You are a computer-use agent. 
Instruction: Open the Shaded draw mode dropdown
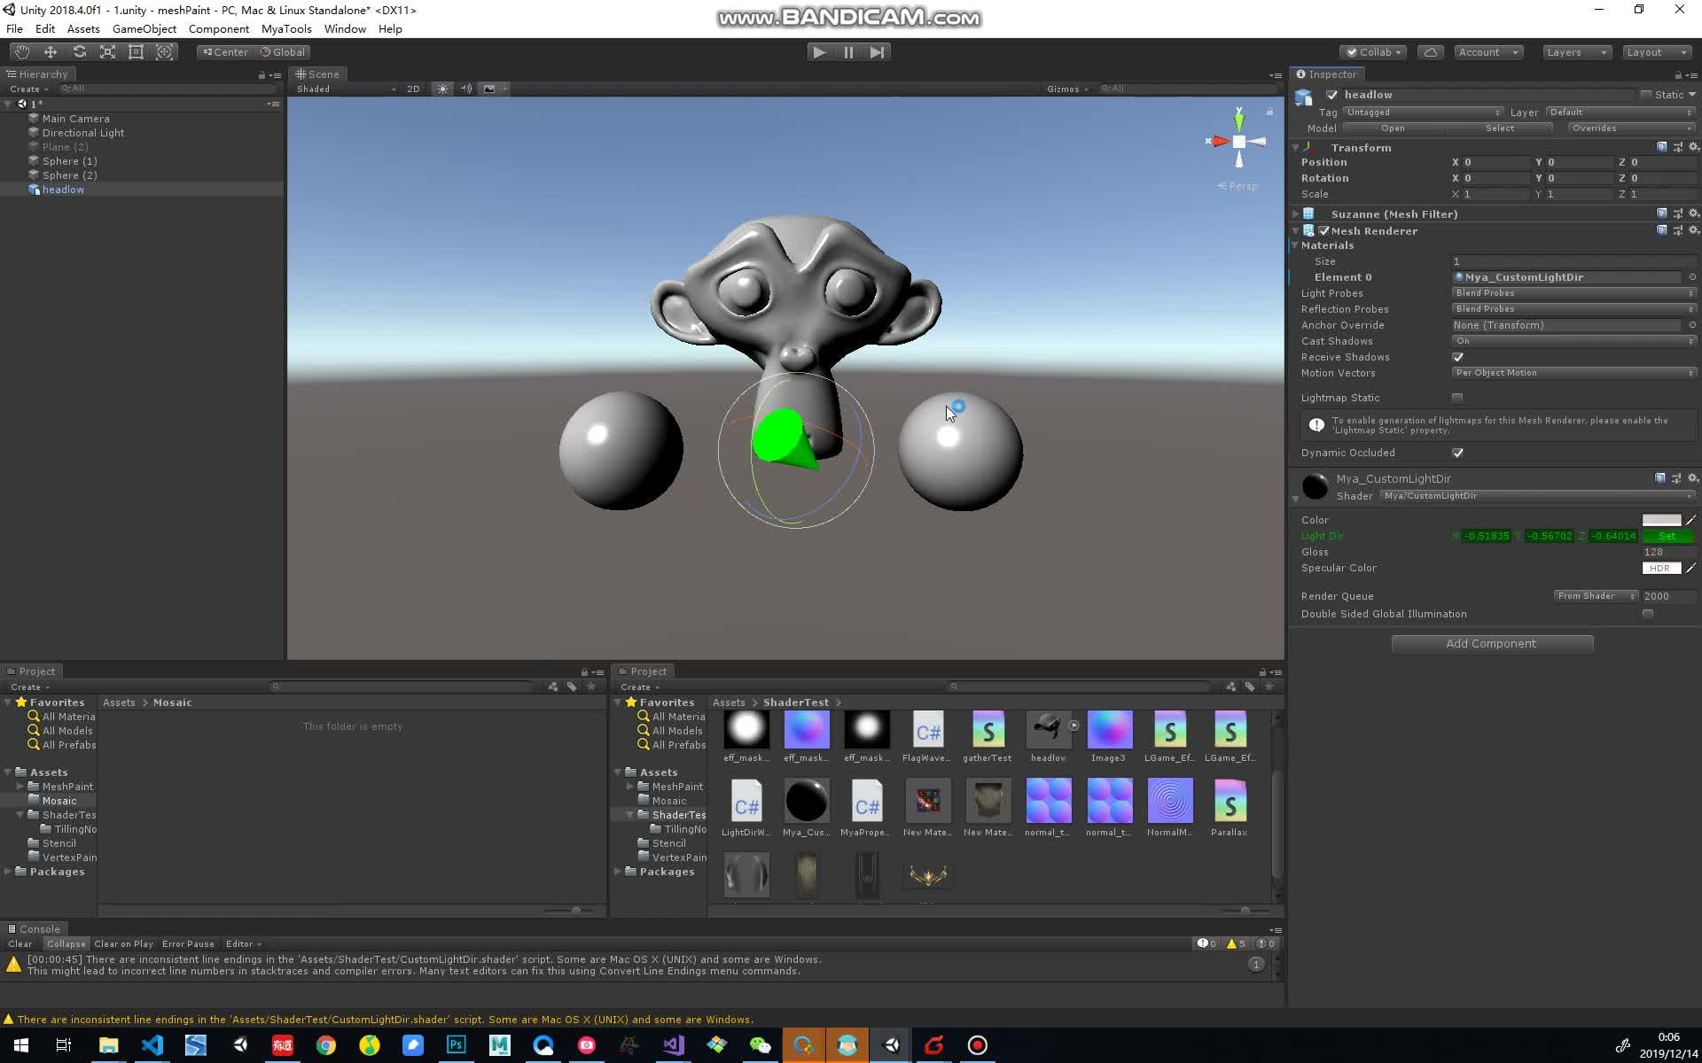(346, 89)
